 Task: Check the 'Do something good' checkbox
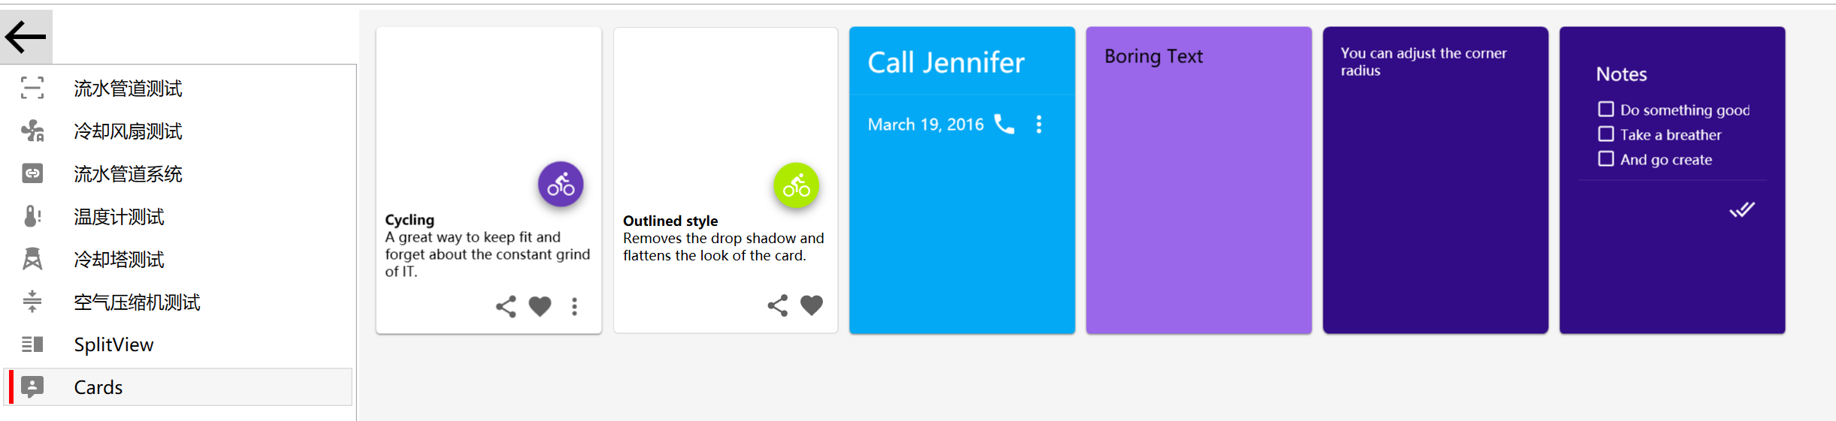click(1606, 110)
